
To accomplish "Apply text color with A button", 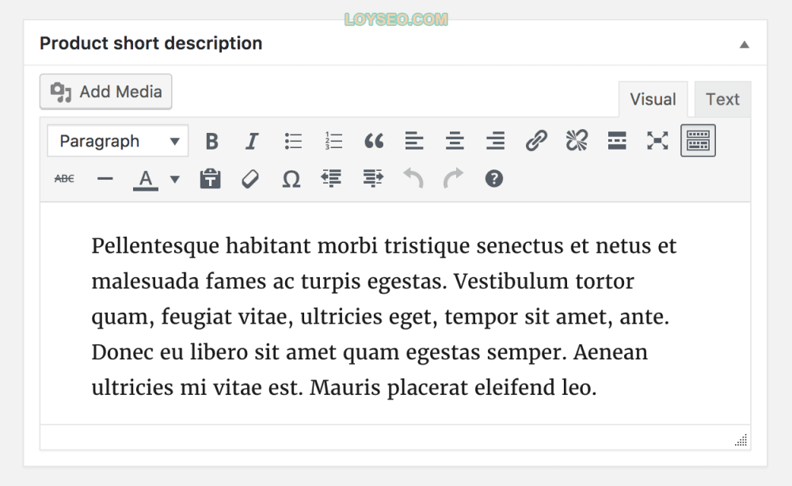I will point(146,179).
